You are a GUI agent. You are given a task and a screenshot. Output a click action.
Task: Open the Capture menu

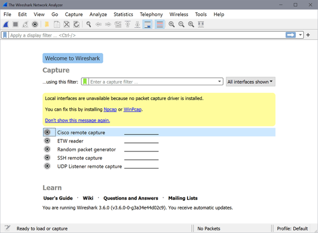tap(74, 14)
